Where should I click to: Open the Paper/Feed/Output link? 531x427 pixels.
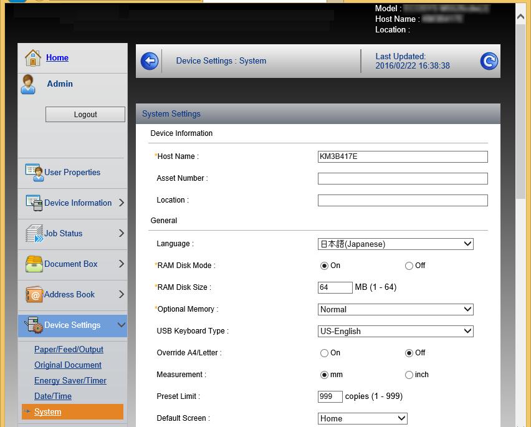pyautogui.click(x=69, y=350)
